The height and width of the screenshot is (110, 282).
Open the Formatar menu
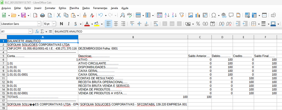pyautogui.click(x=50, y=8)
